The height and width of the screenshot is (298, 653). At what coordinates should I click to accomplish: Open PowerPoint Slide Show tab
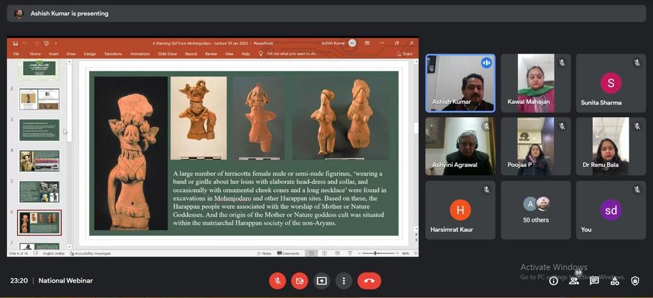[168, 53]
